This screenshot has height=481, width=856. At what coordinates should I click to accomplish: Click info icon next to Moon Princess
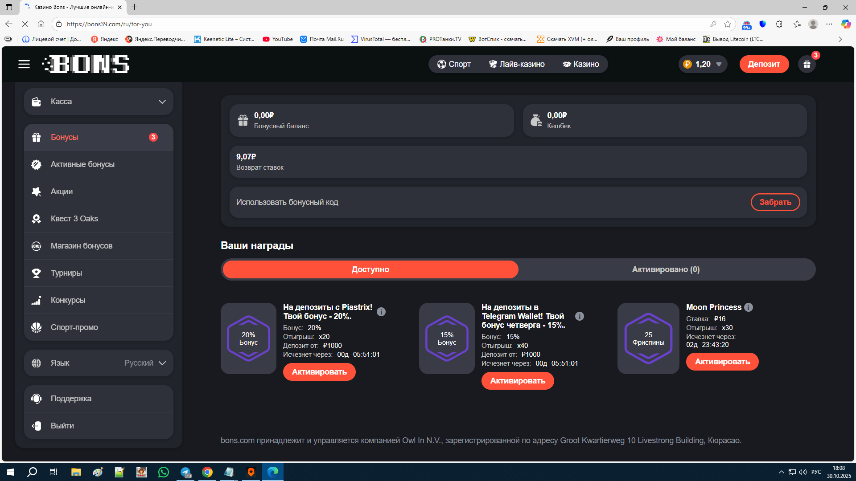(749, 307)
